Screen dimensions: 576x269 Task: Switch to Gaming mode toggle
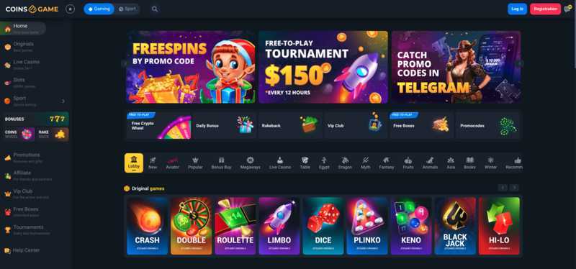coord(99,9)
